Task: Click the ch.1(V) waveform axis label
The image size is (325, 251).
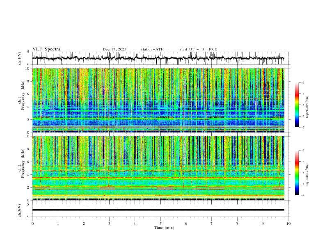Action: (20, 58)
